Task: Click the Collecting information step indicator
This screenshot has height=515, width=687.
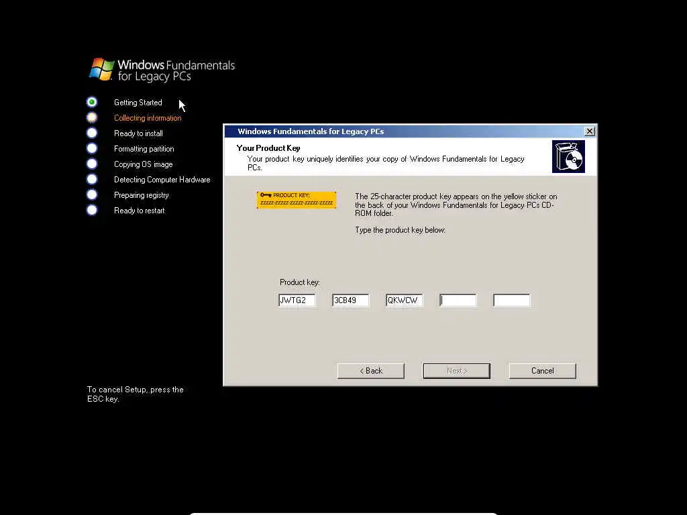Action: pyautogui.click(x=92, y=117)
